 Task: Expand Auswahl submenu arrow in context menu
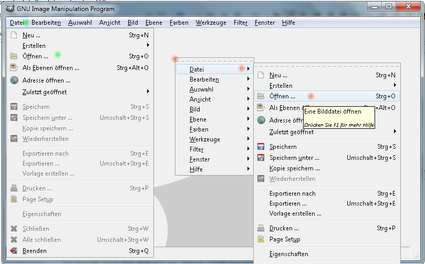coord(248,89)
